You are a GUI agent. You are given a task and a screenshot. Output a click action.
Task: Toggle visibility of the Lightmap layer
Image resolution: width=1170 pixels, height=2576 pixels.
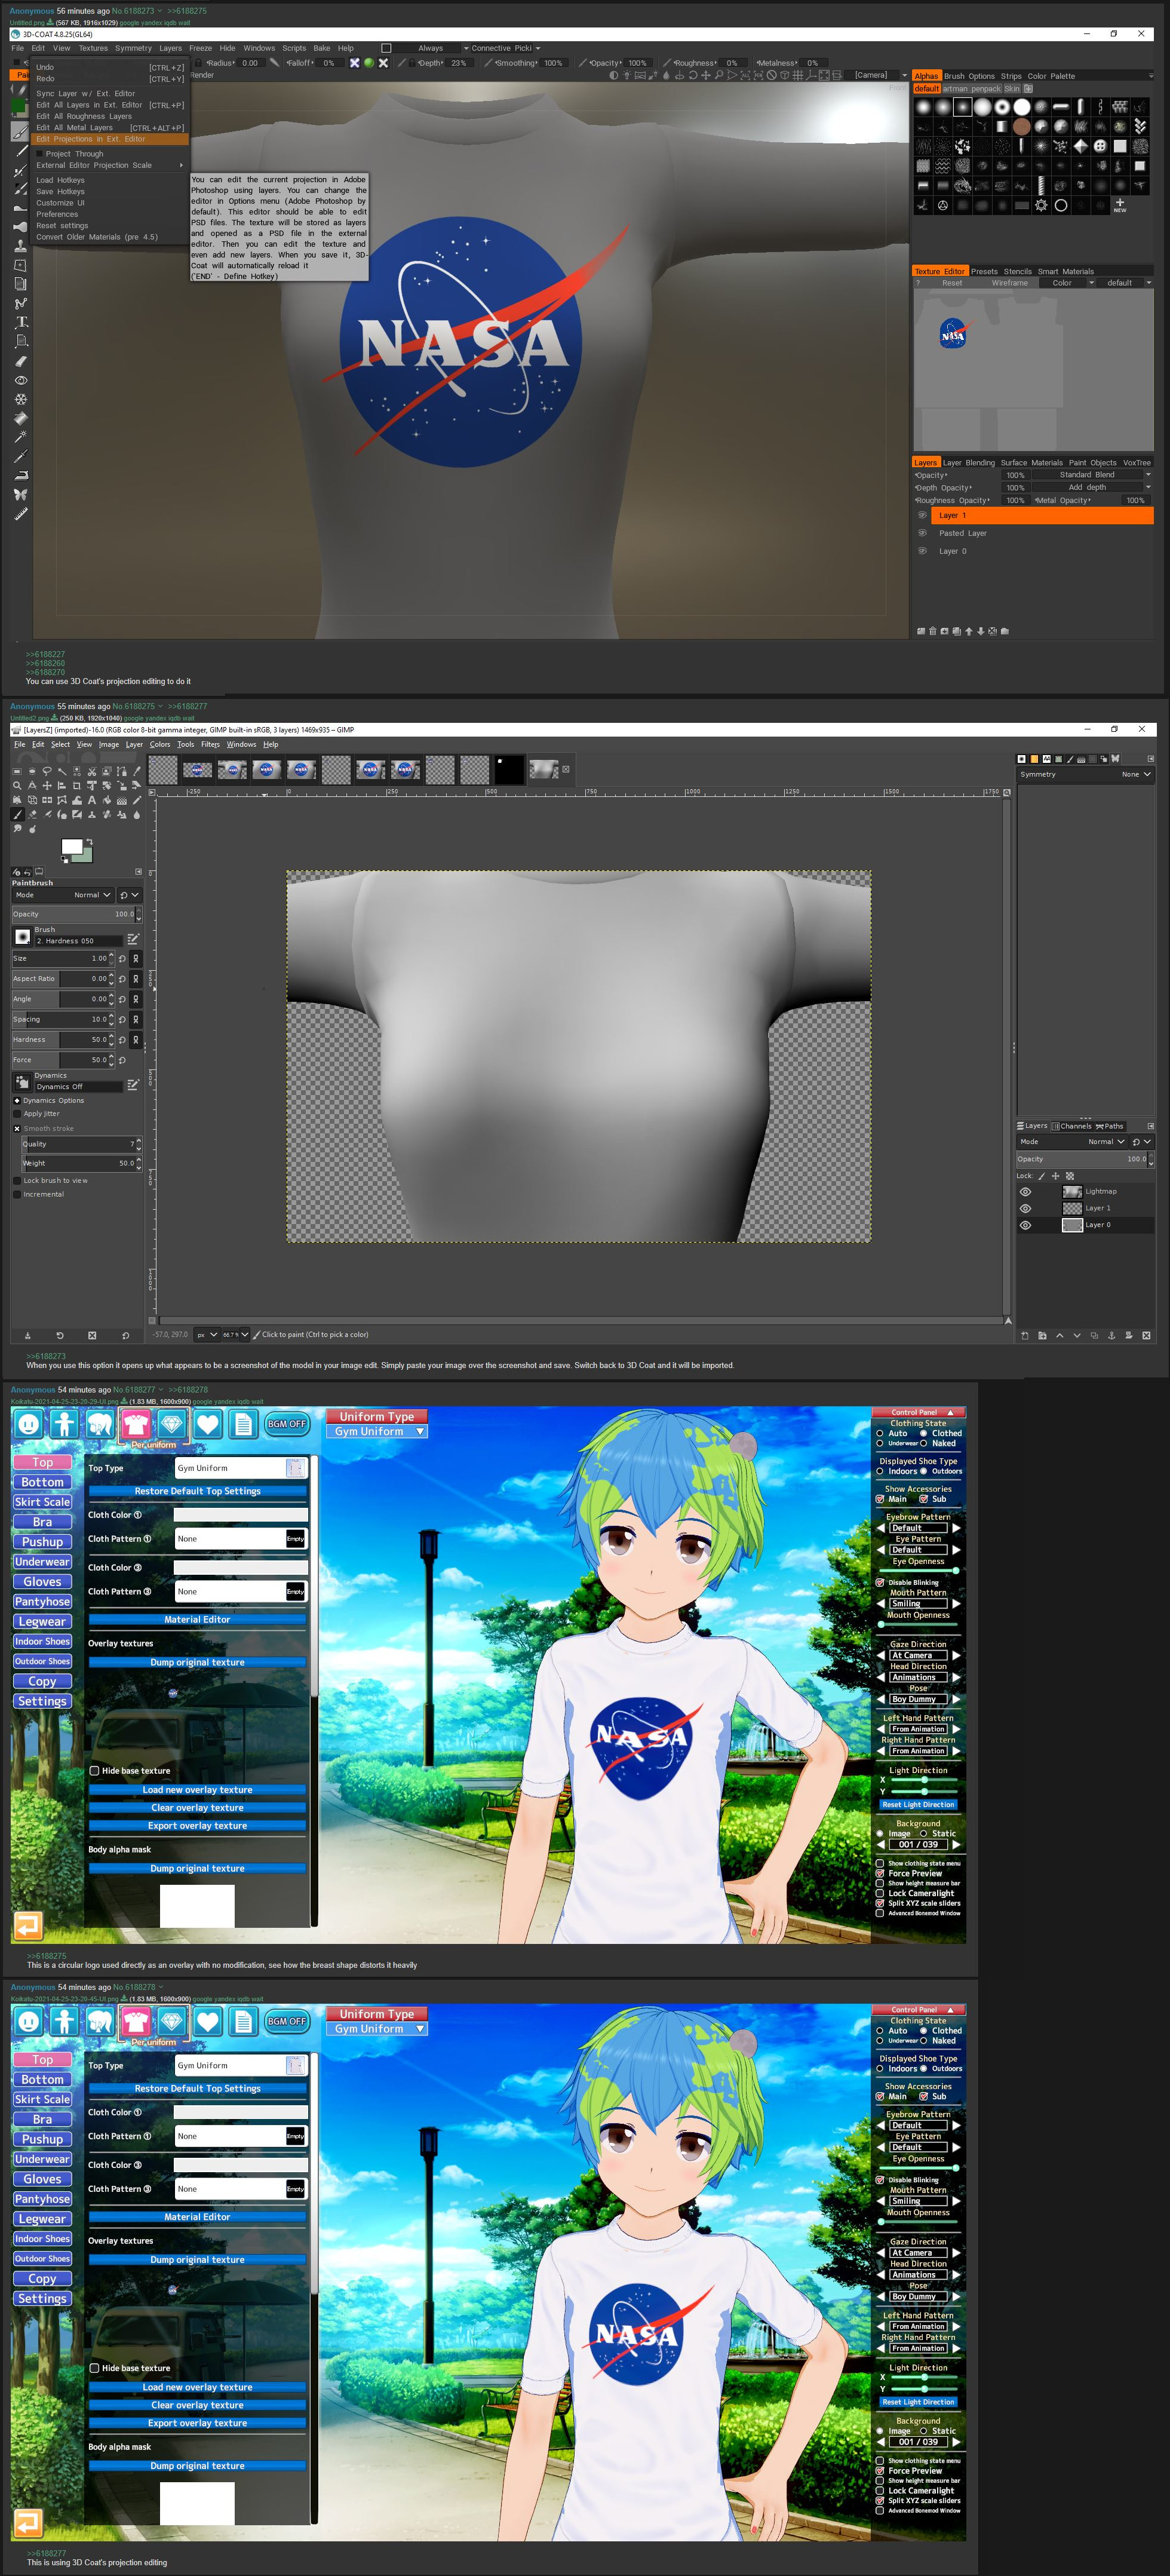pos(1025,1191)
